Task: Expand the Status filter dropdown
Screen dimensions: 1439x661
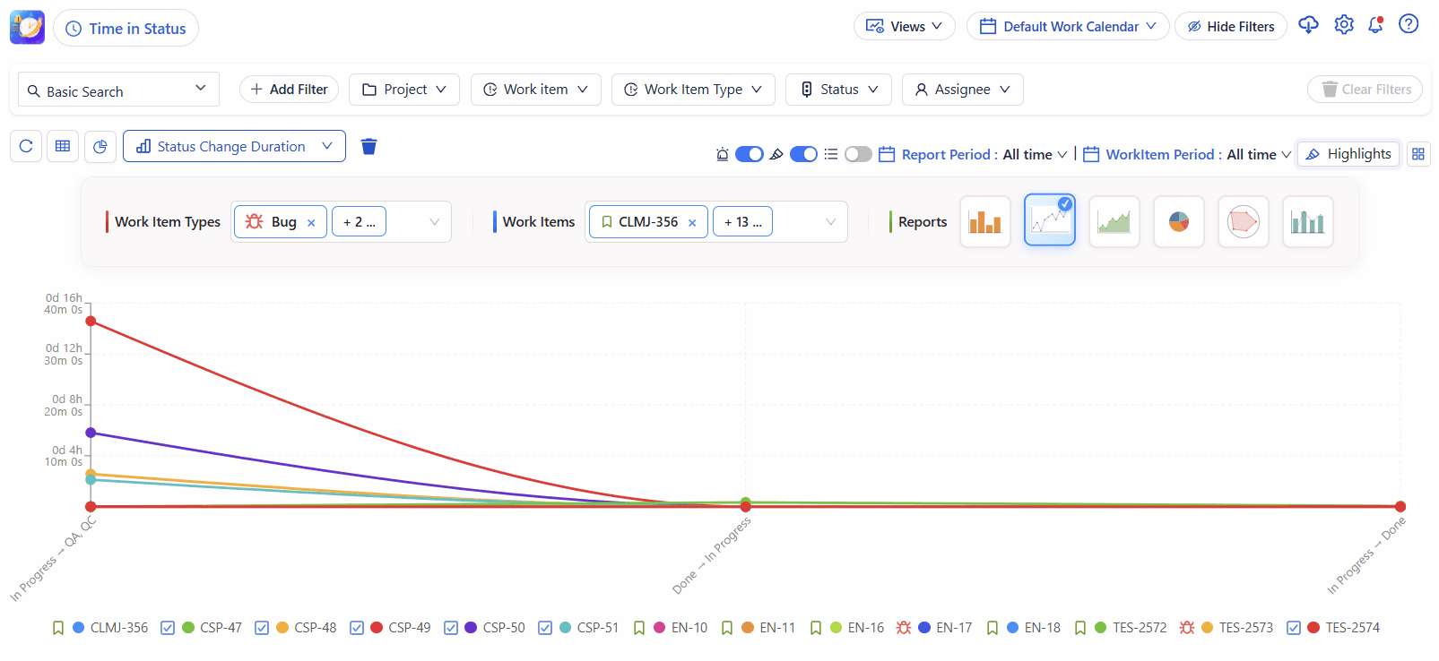Action: (839, 90)
